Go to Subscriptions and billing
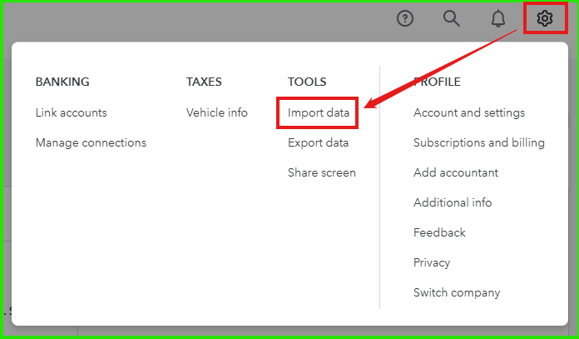The width and height of the screenshot is (579, 339). 479,142
